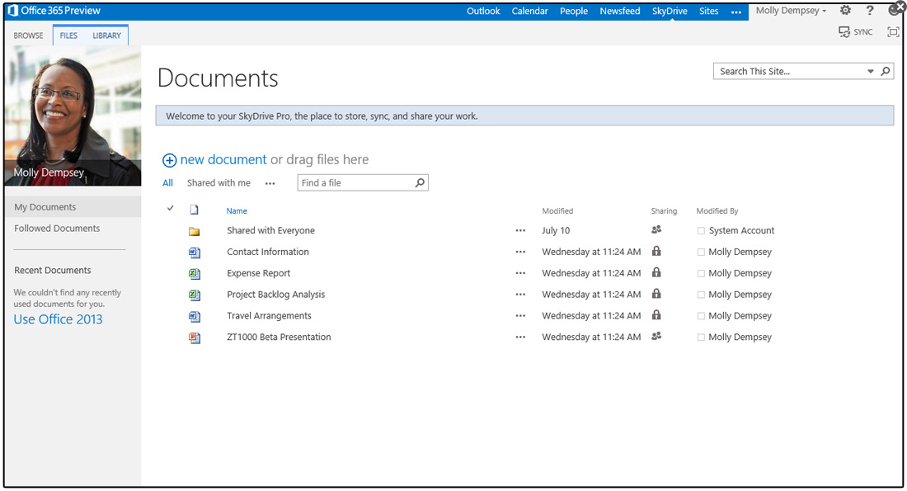Viewport: 907px width, 491px height.
Task: Click the lock icon for Travel Arrangements
Action: pos(656,315)
